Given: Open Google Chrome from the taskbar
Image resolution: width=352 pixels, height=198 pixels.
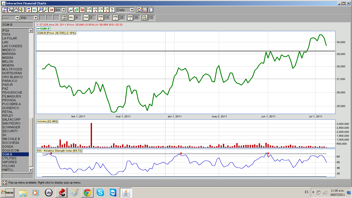Looking at the screenshot, I should [87, 193].
